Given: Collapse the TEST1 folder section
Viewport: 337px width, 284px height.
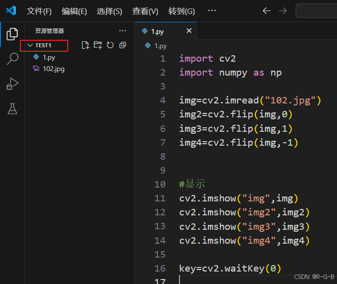Looking at the screenshot, I should point(44,45).
